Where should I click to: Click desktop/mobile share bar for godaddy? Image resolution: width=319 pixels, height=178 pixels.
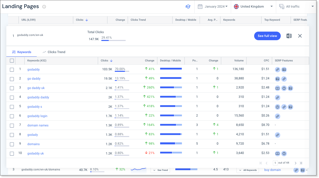point(171,69)
